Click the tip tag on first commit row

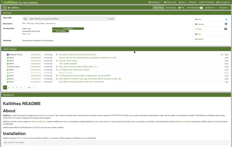point(222,55)
